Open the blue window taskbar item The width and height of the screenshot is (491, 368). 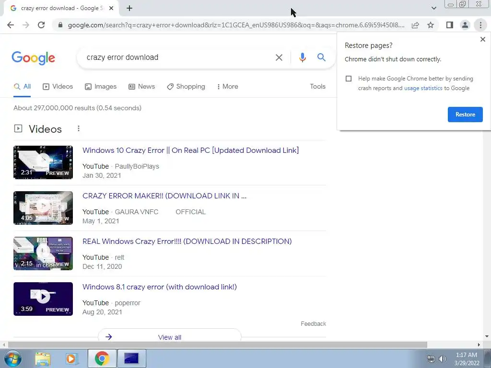point(131,358)
